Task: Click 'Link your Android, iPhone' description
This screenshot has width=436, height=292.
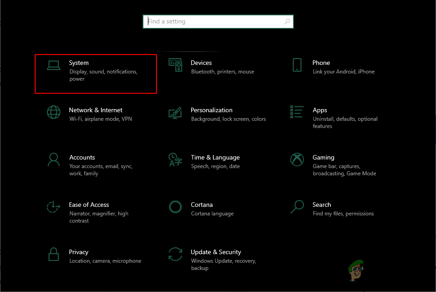Action: [344, 72]
